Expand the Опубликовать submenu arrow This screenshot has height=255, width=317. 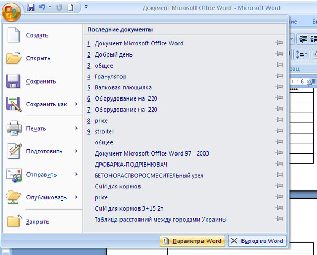[x=77, y=197]
